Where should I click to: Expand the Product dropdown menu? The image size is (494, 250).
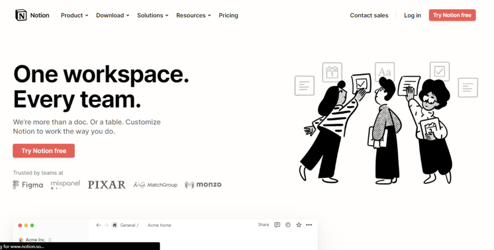coord(74,15)
